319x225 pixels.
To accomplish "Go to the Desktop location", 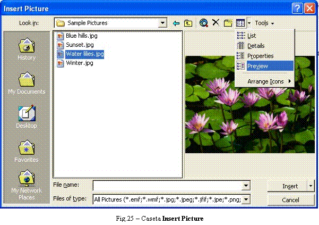I will pos(27,116).
